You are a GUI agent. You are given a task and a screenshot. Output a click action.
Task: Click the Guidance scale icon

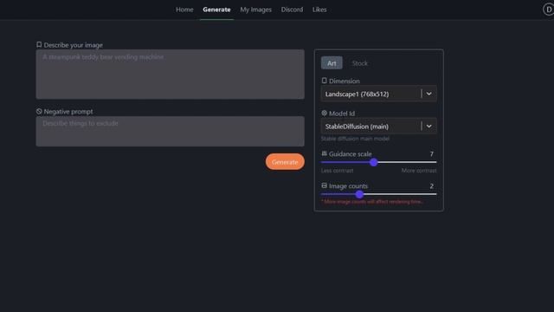coord(324,153)
